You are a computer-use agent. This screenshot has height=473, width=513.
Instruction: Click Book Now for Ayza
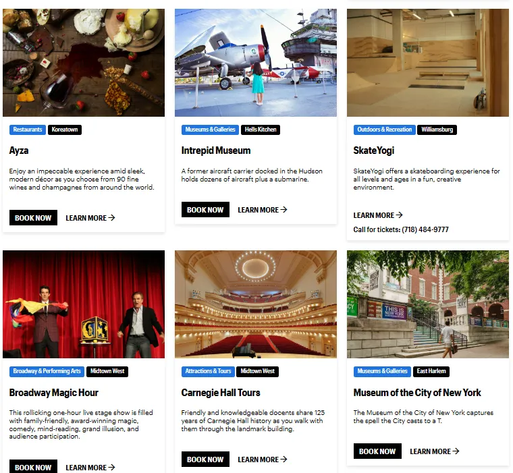[x=33, y=217]
